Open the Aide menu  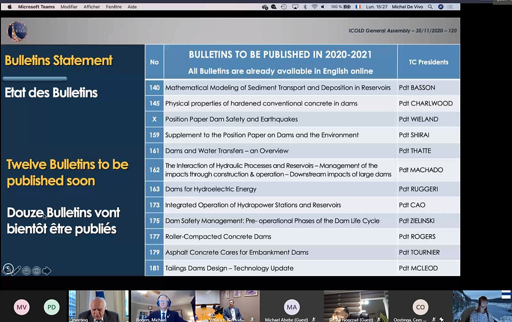coord(132,7)
